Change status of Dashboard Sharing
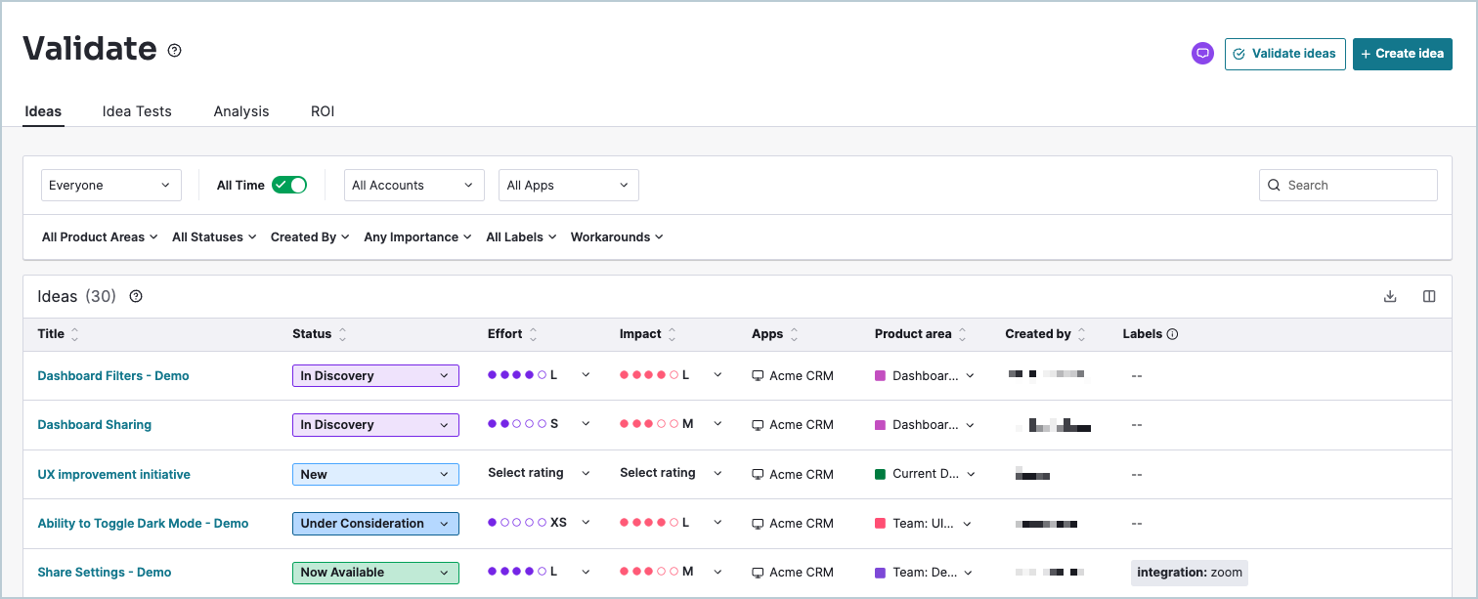The image size is (1478, 599). 375,425
